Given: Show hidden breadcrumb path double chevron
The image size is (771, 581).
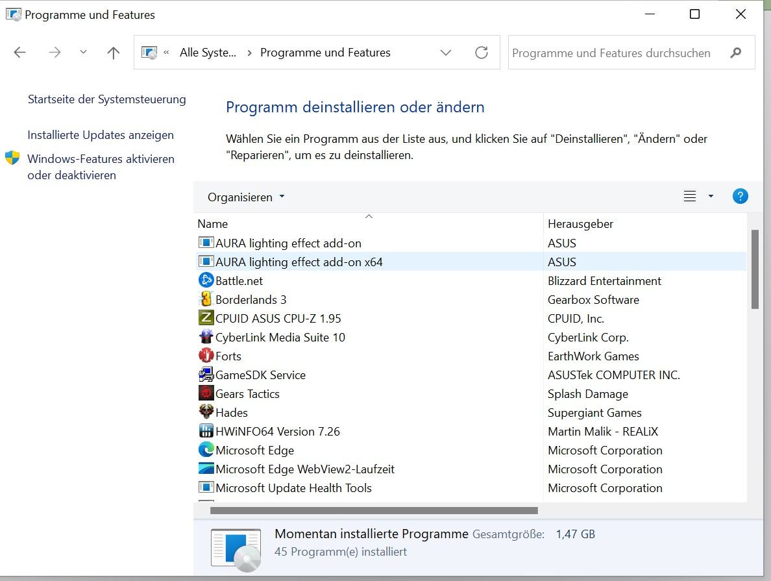Looking at the screenshot, I should click(166, 53).
